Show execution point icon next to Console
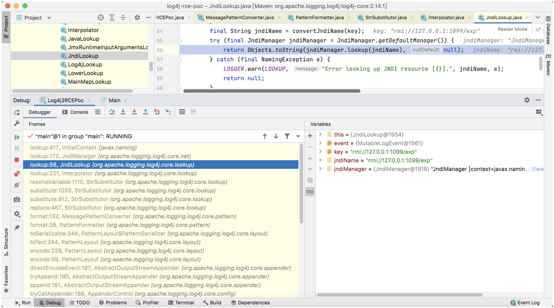Viewport: 554px width, 308px height. (98, 112)
